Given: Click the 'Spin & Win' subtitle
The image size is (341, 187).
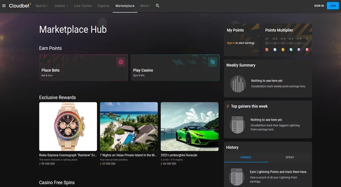Looking at the screenshot, I should coord(139,76).
